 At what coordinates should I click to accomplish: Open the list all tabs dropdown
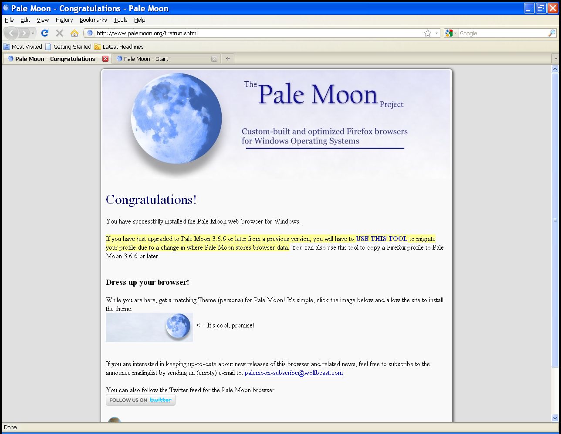click(555, 59)
